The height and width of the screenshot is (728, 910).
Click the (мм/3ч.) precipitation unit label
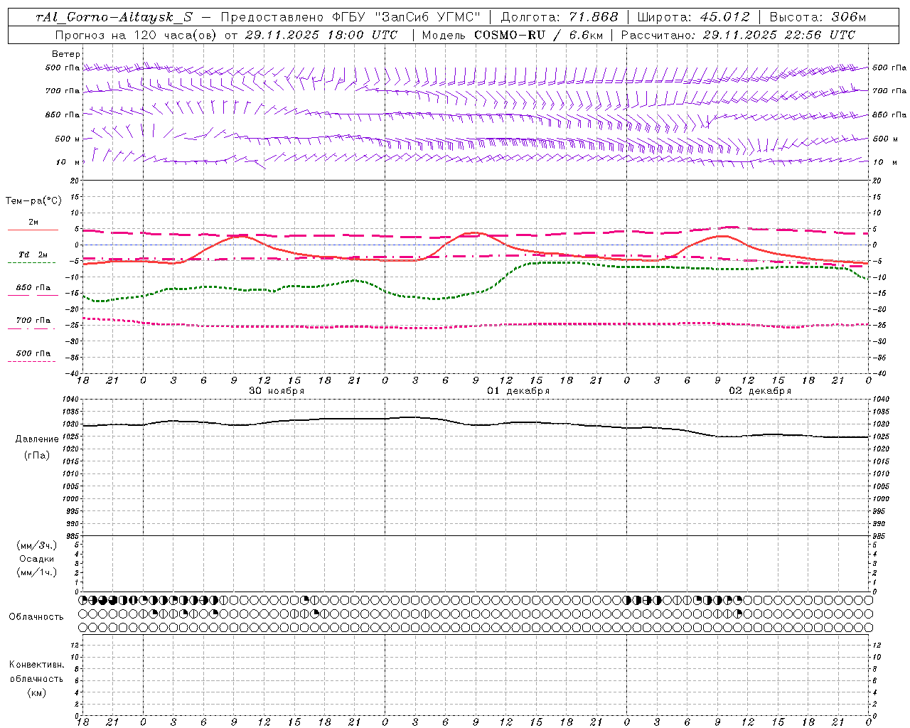click(37, 545)
